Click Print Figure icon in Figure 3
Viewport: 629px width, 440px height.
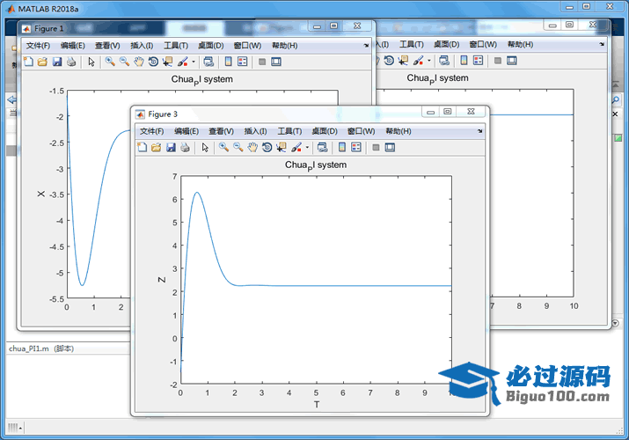tap(185, 147)
